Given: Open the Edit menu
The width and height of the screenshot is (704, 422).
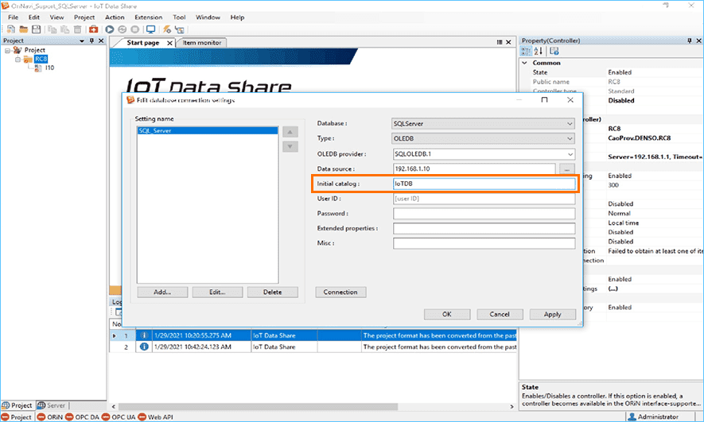Looking at the screenshot, I should pyautogui.click(x=34, y=17).
